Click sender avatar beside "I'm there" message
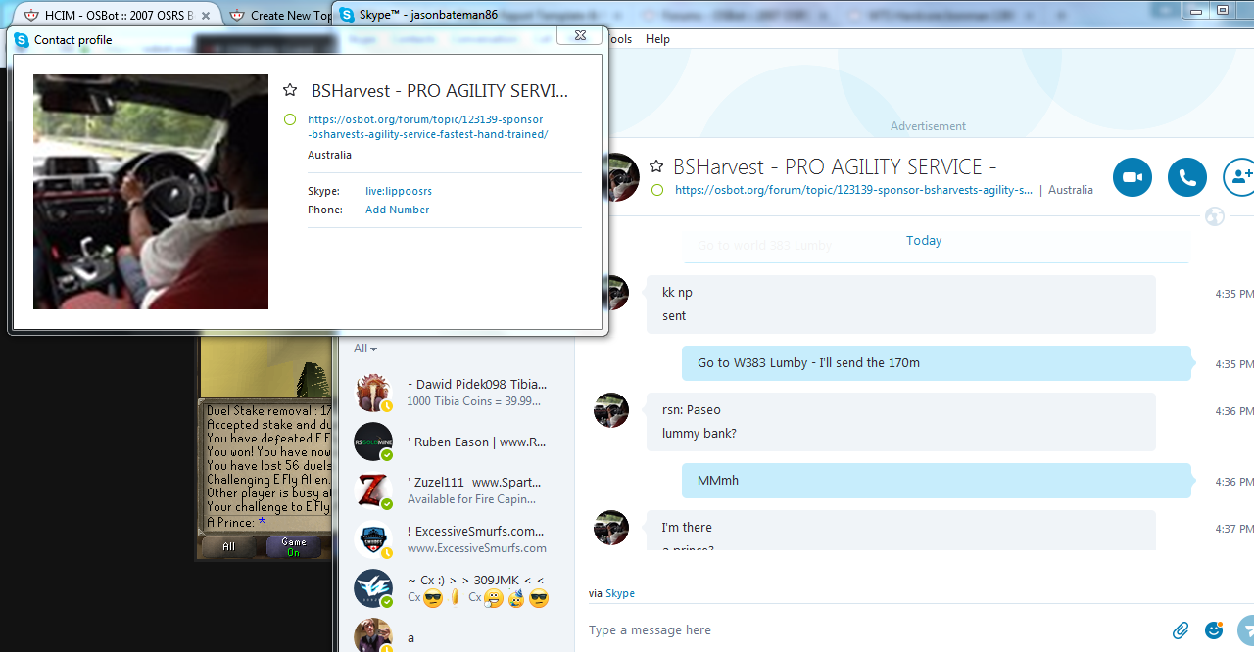Viewport: 1254px width, 652px height. click(611, 528)
